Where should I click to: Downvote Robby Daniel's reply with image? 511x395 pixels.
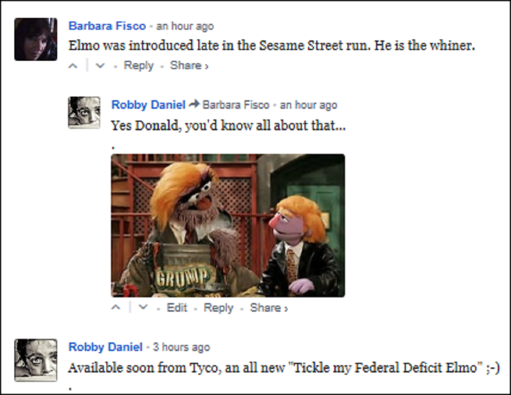(x=143, y=308)
